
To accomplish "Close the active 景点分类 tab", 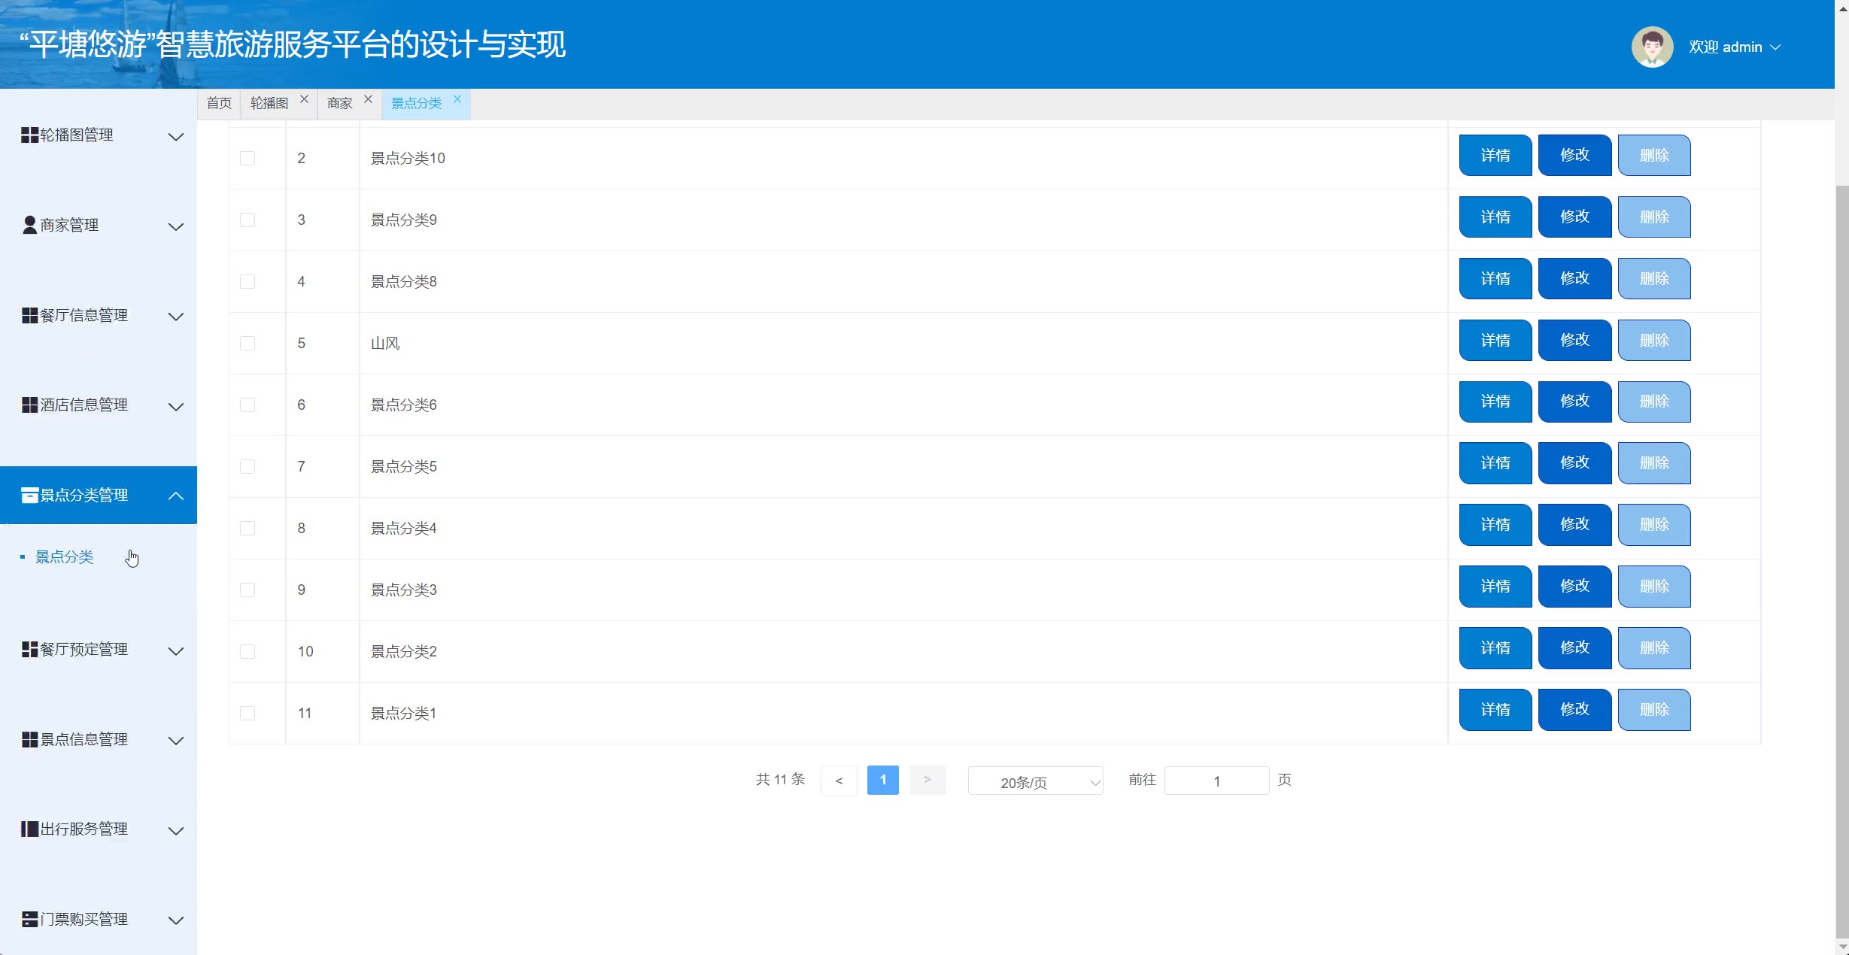I will [x=457, y=99].
